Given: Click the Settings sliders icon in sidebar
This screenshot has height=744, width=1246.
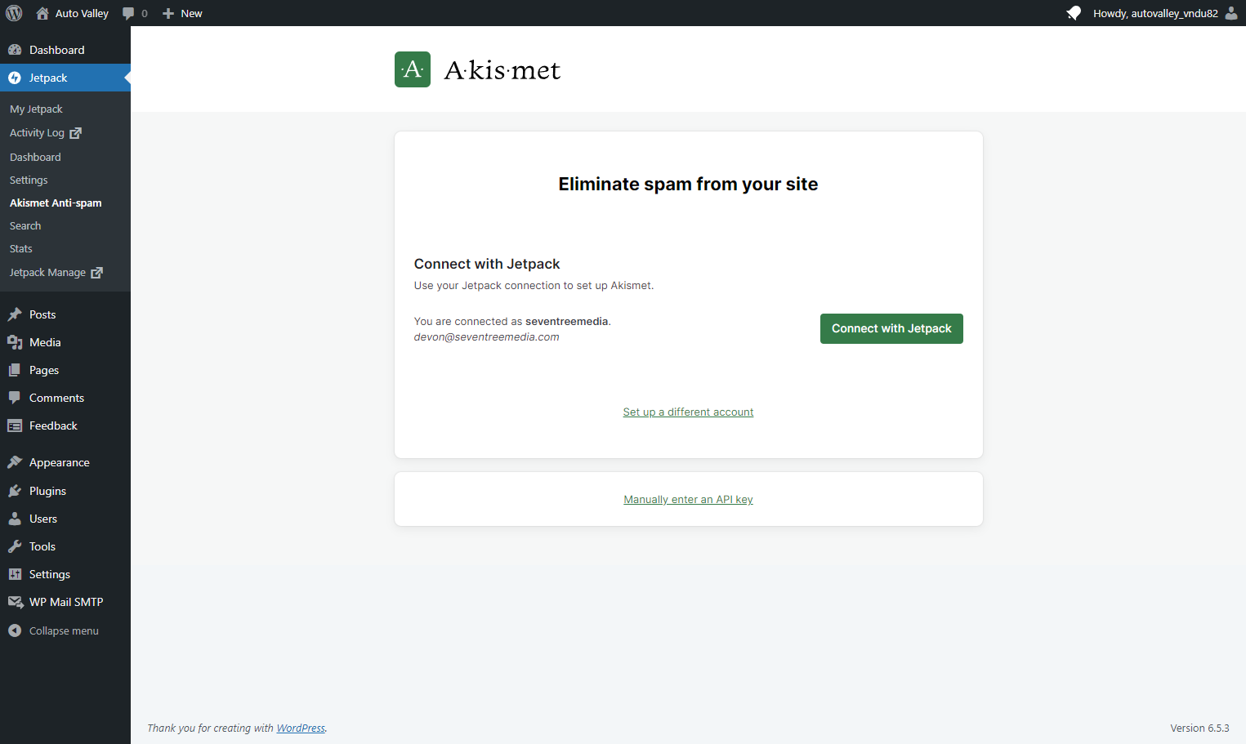Looking at the screenshot, I should coord(15,574).
